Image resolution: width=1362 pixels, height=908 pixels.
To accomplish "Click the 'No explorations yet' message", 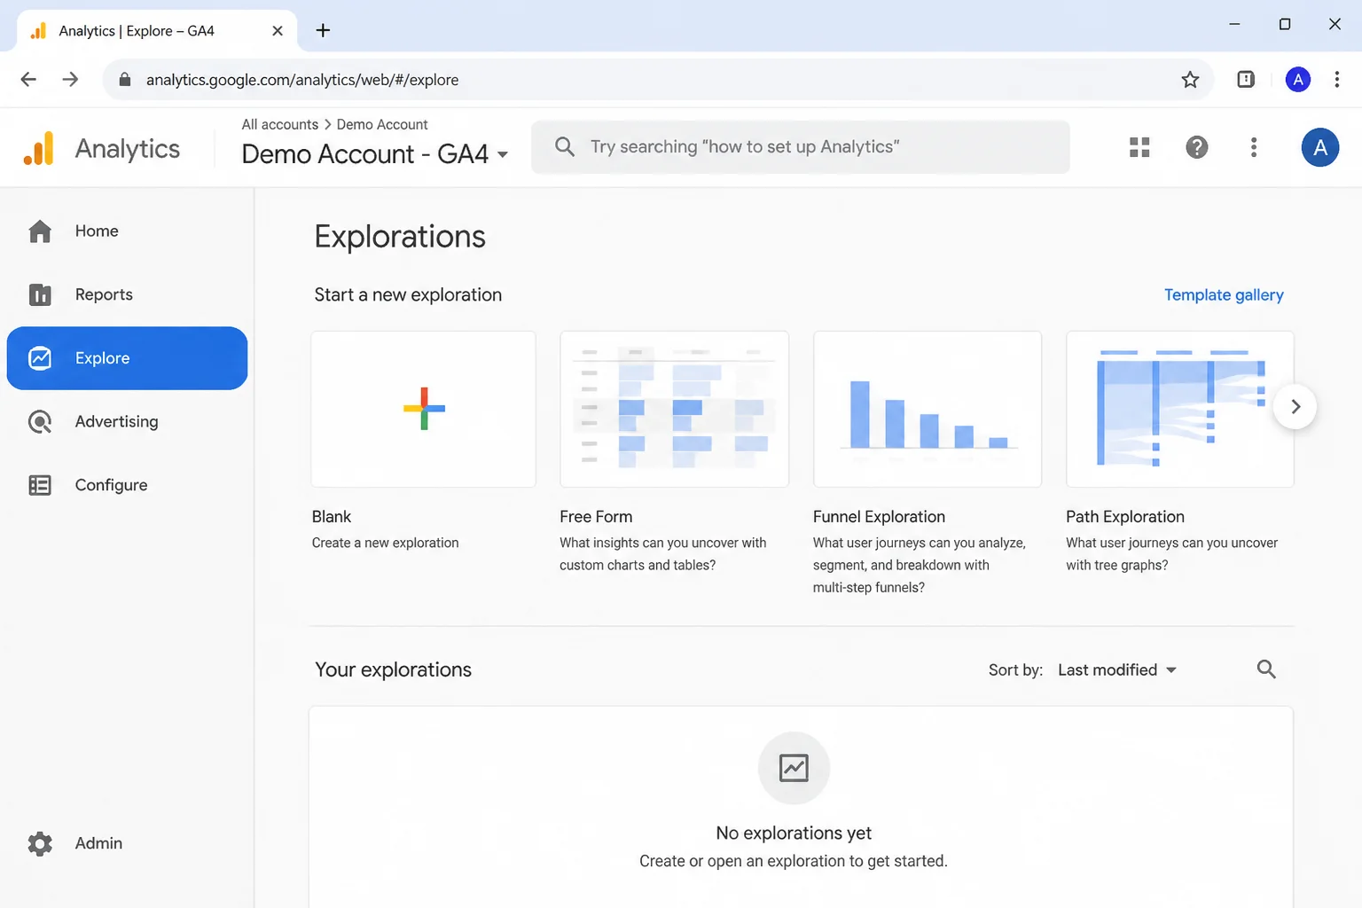I will pos(794,834).
